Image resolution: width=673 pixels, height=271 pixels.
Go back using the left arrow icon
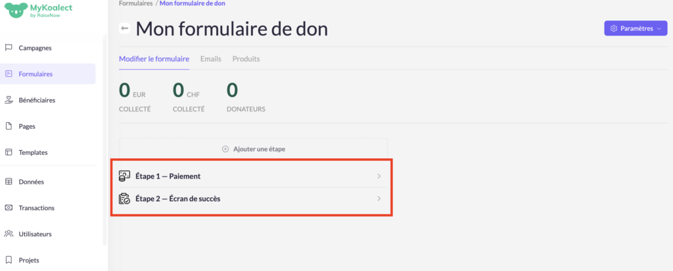tap(124, 29)
